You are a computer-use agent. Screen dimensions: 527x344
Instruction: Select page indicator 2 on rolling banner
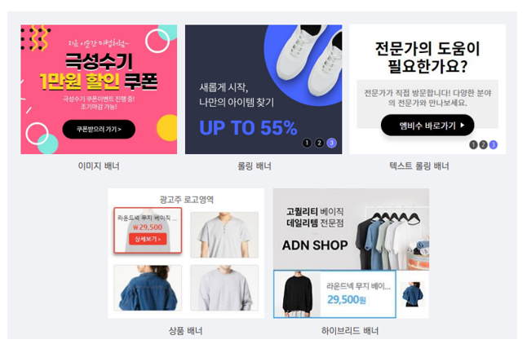coord(319,143)
